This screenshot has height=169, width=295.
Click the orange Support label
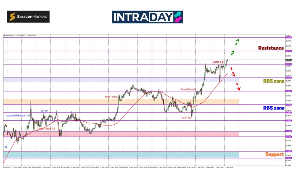[x=274, y=154]
